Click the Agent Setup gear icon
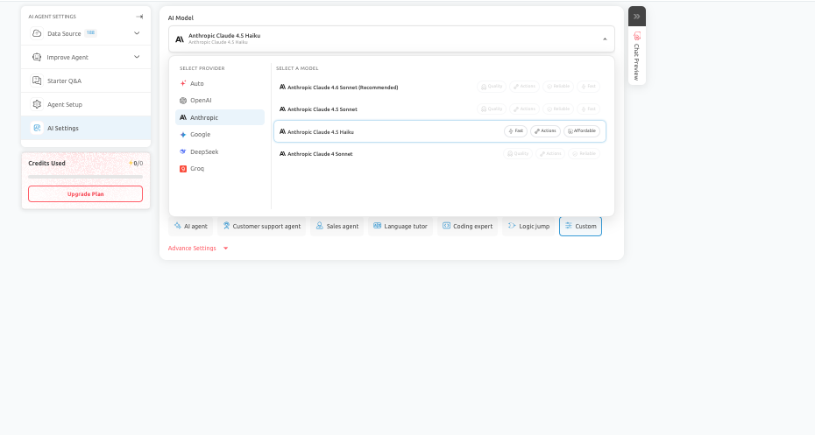 tap(37, 104)
